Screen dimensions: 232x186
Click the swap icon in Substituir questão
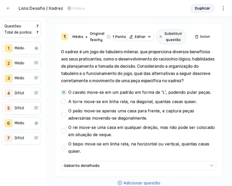pos(160,37)
